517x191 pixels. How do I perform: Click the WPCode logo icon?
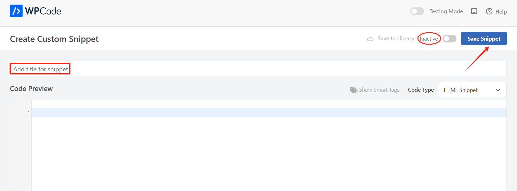tap(16, 11)
